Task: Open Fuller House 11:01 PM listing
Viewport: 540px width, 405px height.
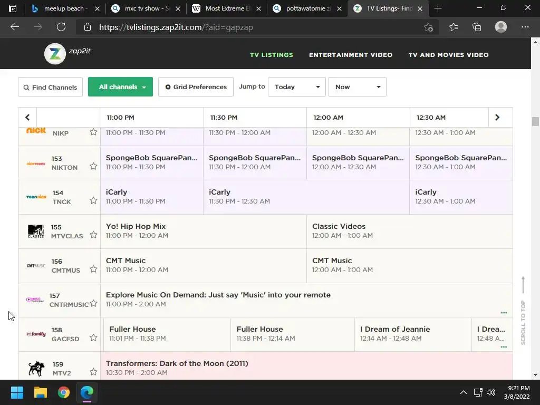Action: (x=167, y=334)
